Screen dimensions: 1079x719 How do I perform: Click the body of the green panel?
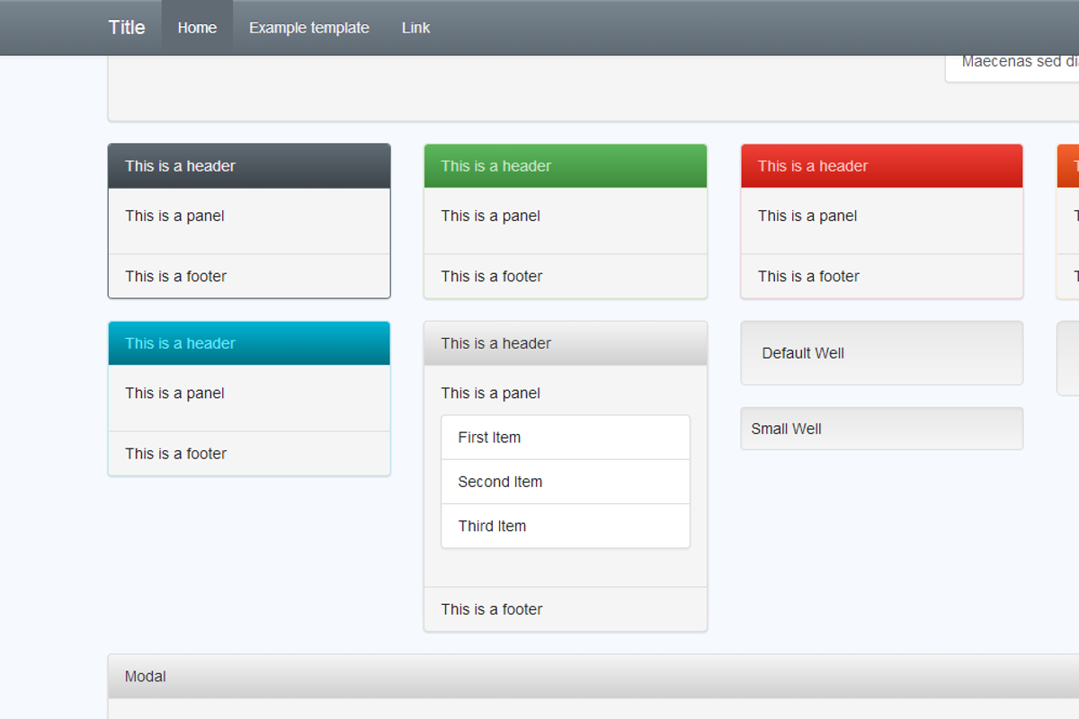pos(565,216)
